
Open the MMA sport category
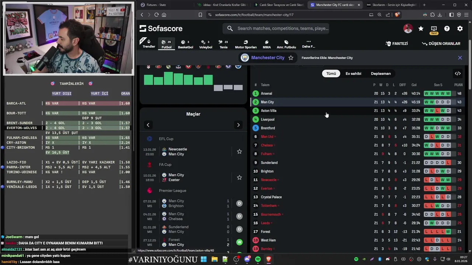point(267,44)
